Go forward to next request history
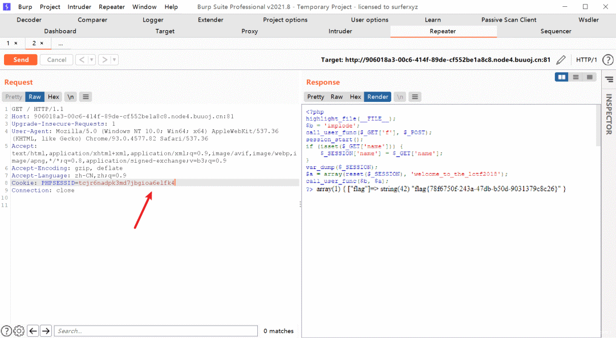Image resolution: width=616 pixels, height=338 pixels. (x=104, y=60)
